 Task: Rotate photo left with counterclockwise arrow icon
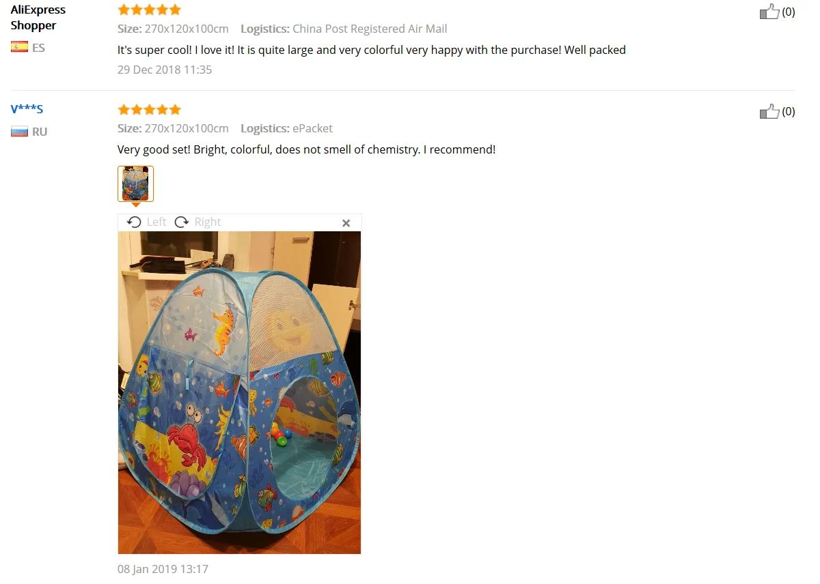(x=135, y=222)
